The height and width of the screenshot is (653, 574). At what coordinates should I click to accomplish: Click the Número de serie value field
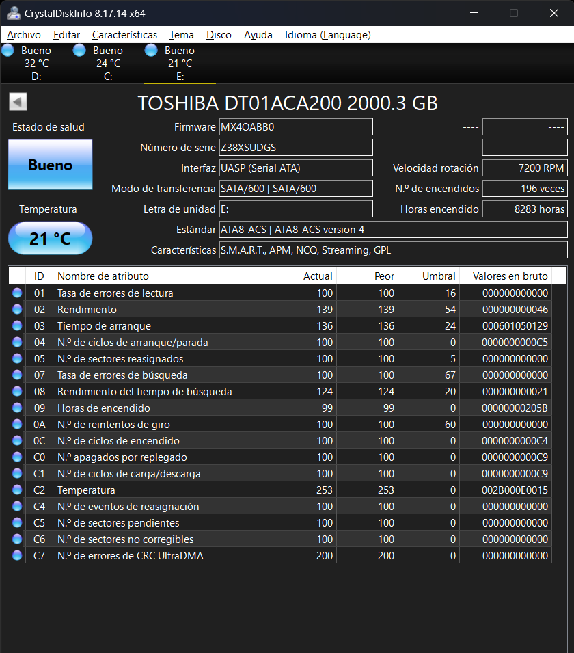(x=296, y=147)
